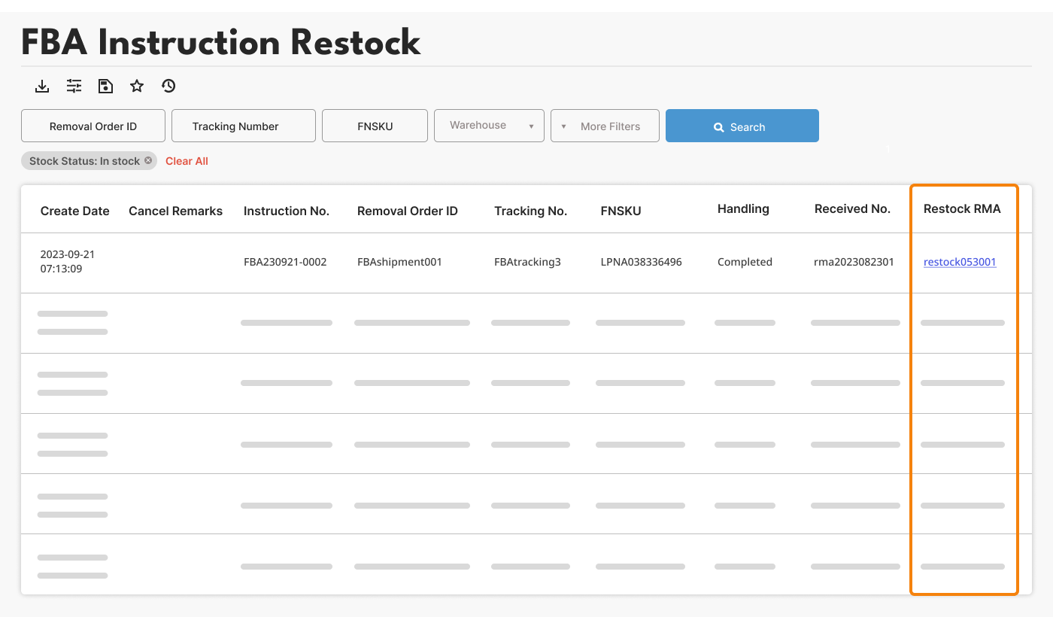The image size is (1053, 617).
Task: Focus the Removal Order ID field
Action: click(x=93, y=126)
